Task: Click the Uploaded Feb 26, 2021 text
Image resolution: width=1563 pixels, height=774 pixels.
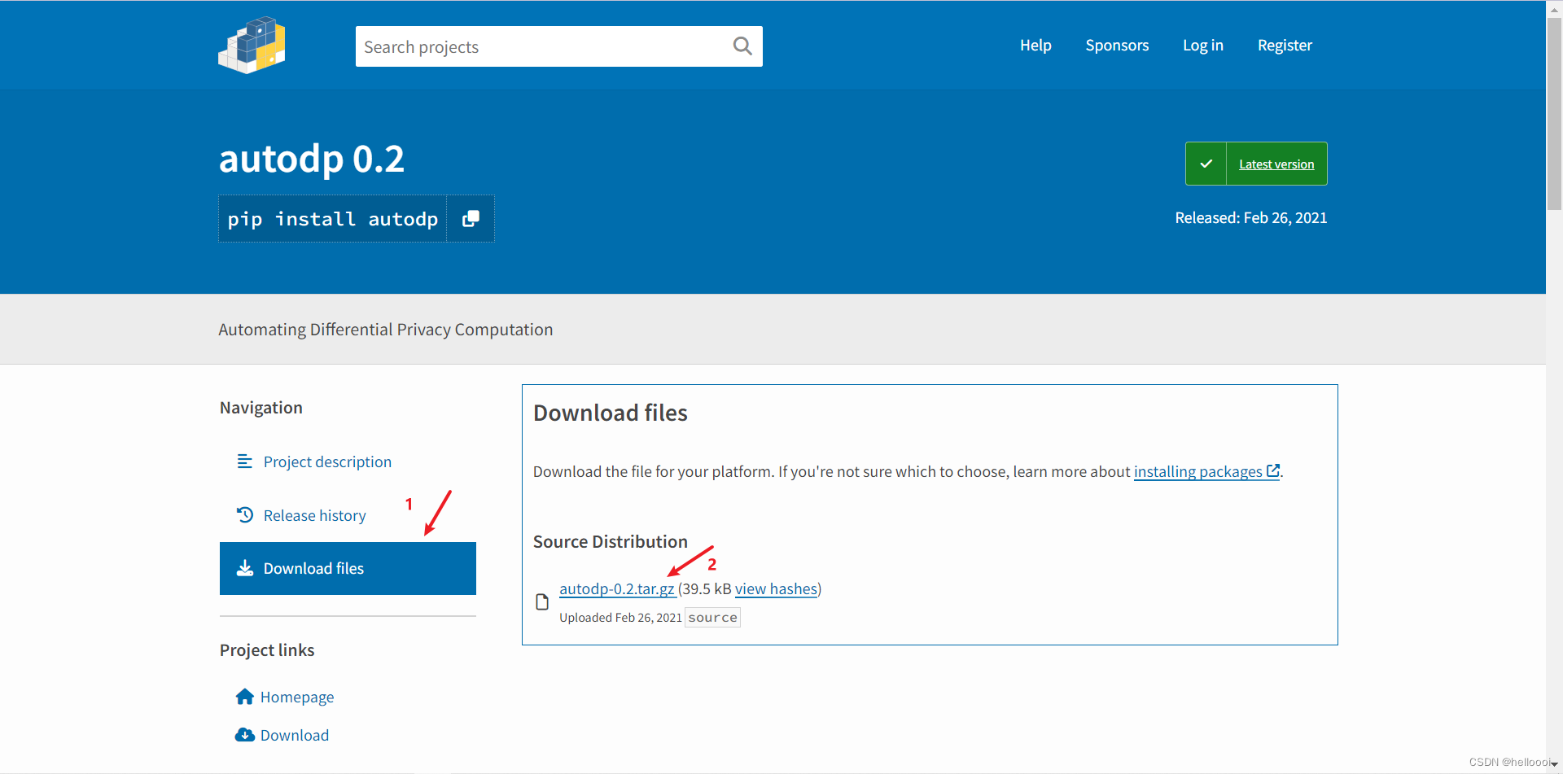Action: tap(620, 618)
